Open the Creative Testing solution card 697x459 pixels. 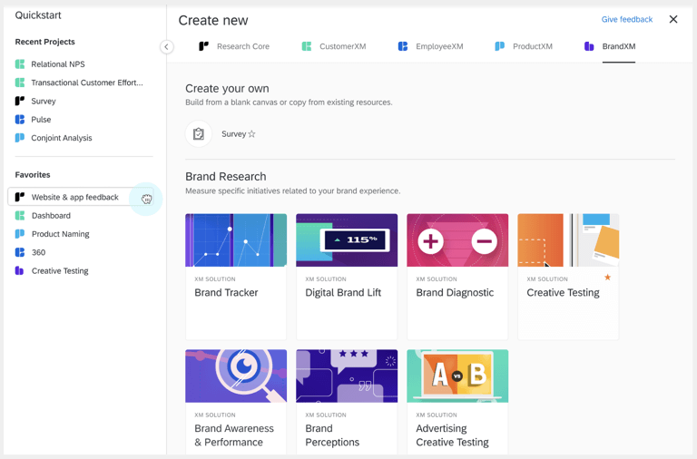pyautogui.click(x=568, y=277)
